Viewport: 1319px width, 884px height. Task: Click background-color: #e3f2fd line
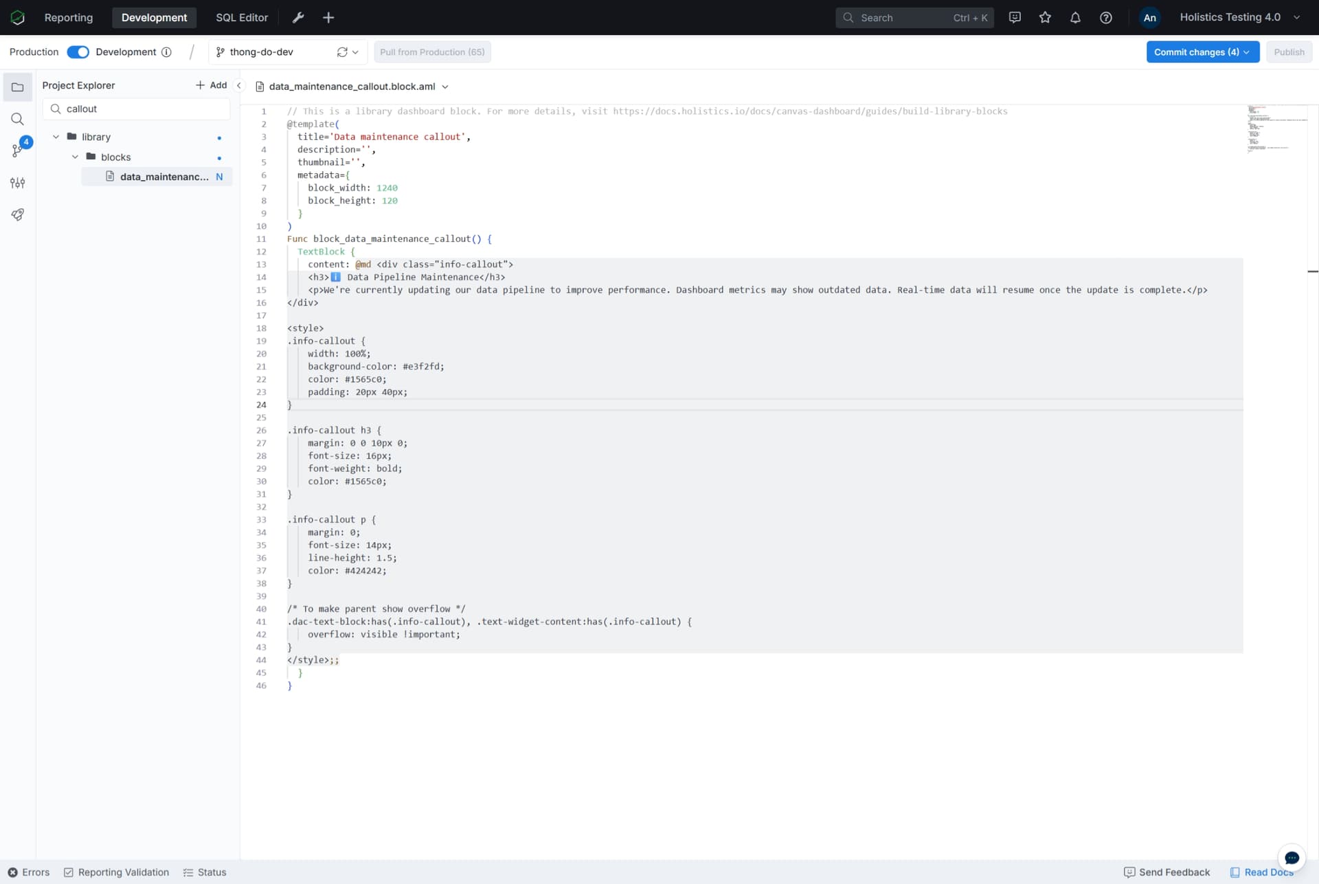[x=376, y=366]
